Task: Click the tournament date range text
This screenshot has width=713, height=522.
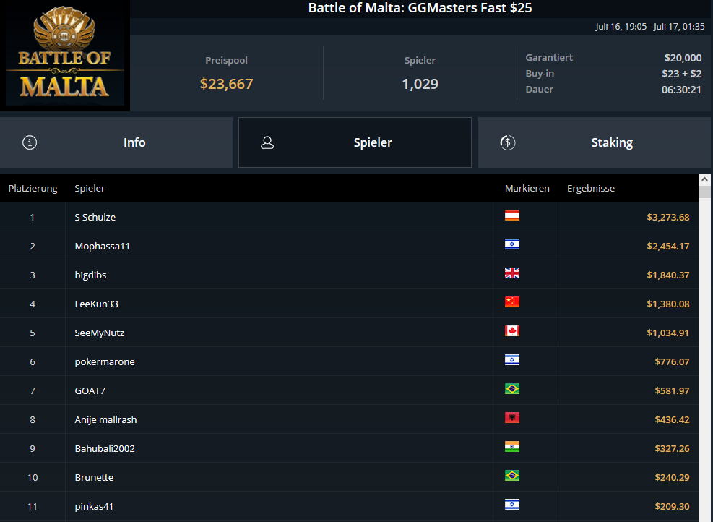Action: (x=650, y=27)
